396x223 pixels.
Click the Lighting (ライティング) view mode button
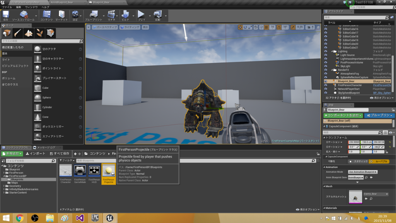pyautogui.click(x=130, y=27)
